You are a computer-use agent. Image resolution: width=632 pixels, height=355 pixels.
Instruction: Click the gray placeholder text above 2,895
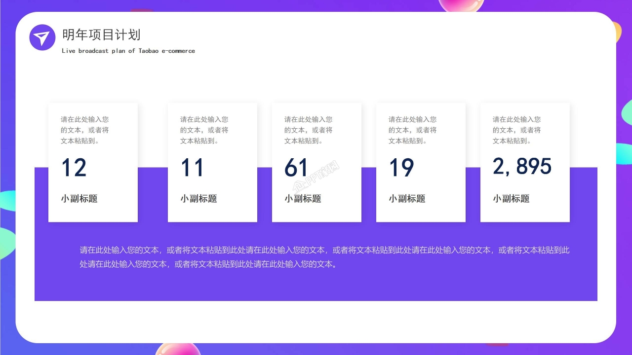(517, 130)
